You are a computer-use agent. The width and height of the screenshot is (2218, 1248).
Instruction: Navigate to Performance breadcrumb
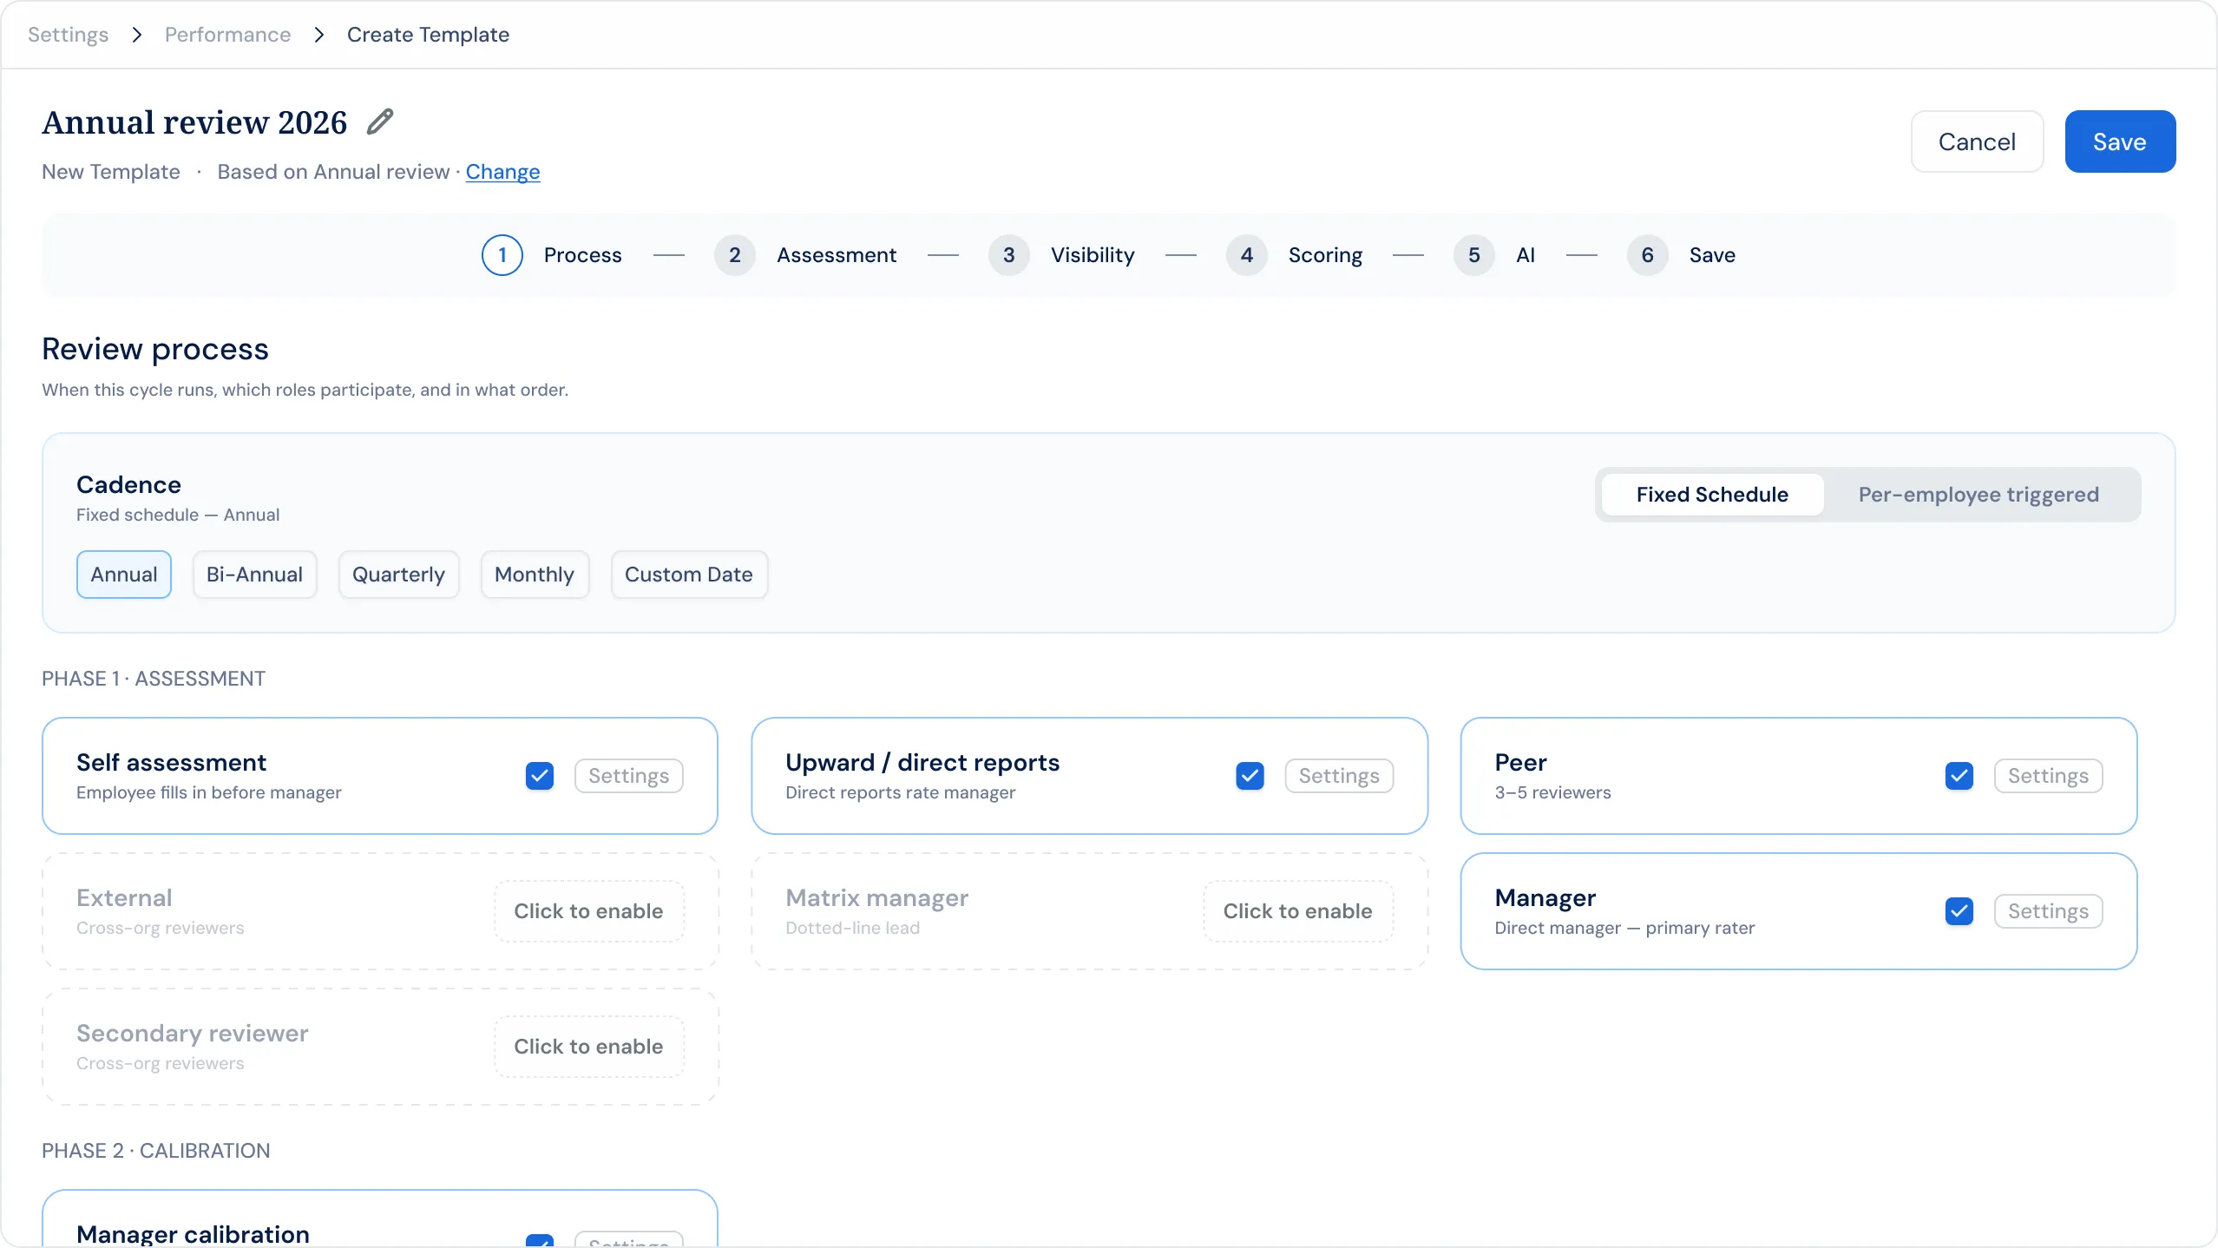pyautogui.click(x=228, y=35)
